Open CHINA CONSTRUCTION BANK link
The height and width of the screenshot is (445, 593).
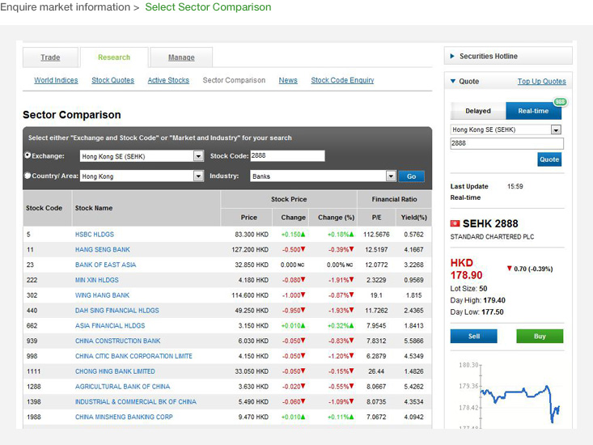coord(117,341)
